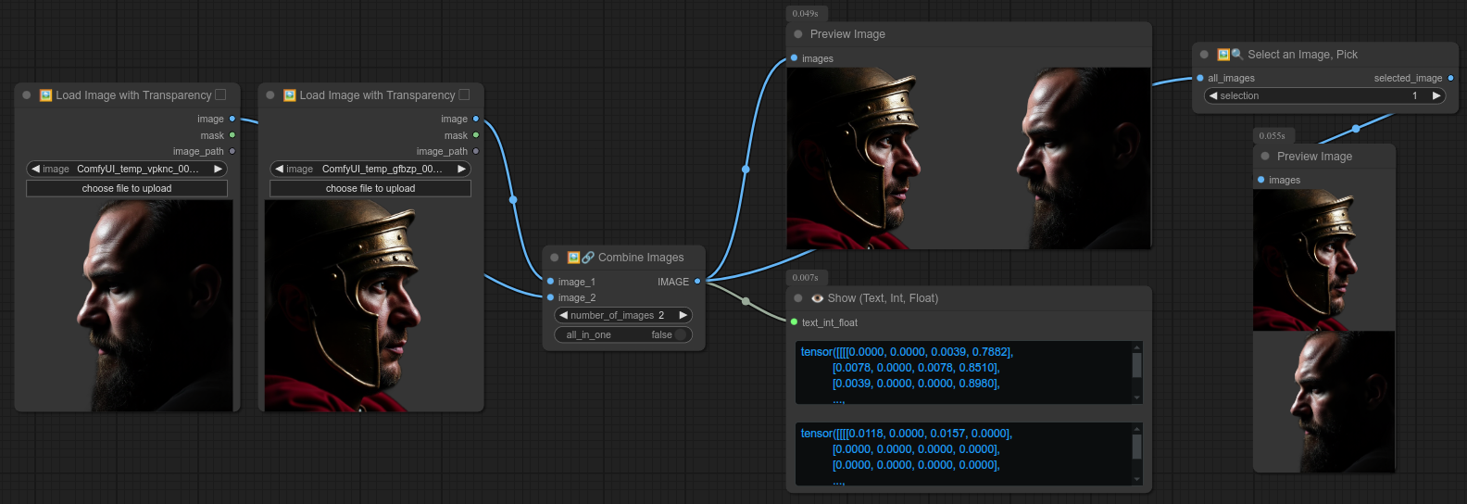Screen dimensions: 1467x504
Task: Click the IMAGE output port on Combine Images
Action: (x=697, y=282)
